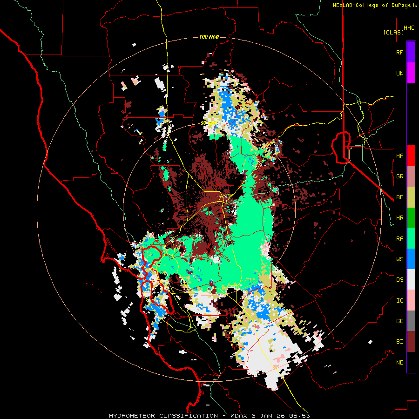This screenshot has width=419, height=419.
Task: Click the GR legend label
Action: tap(399, 176)
